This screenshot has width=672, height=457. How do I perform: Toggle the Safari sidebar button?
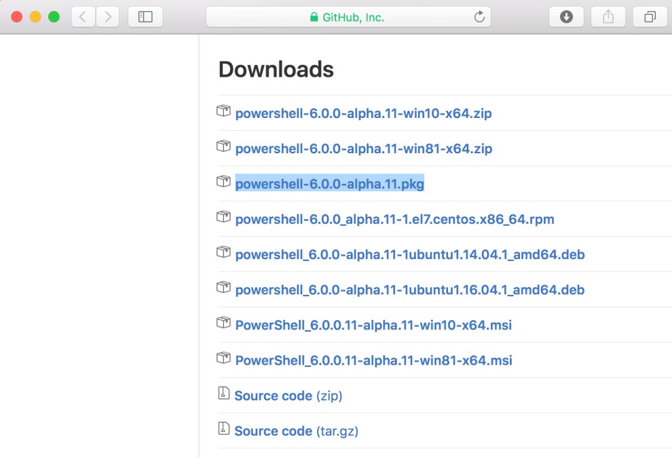pyautogui.click(x=145, y=17)
